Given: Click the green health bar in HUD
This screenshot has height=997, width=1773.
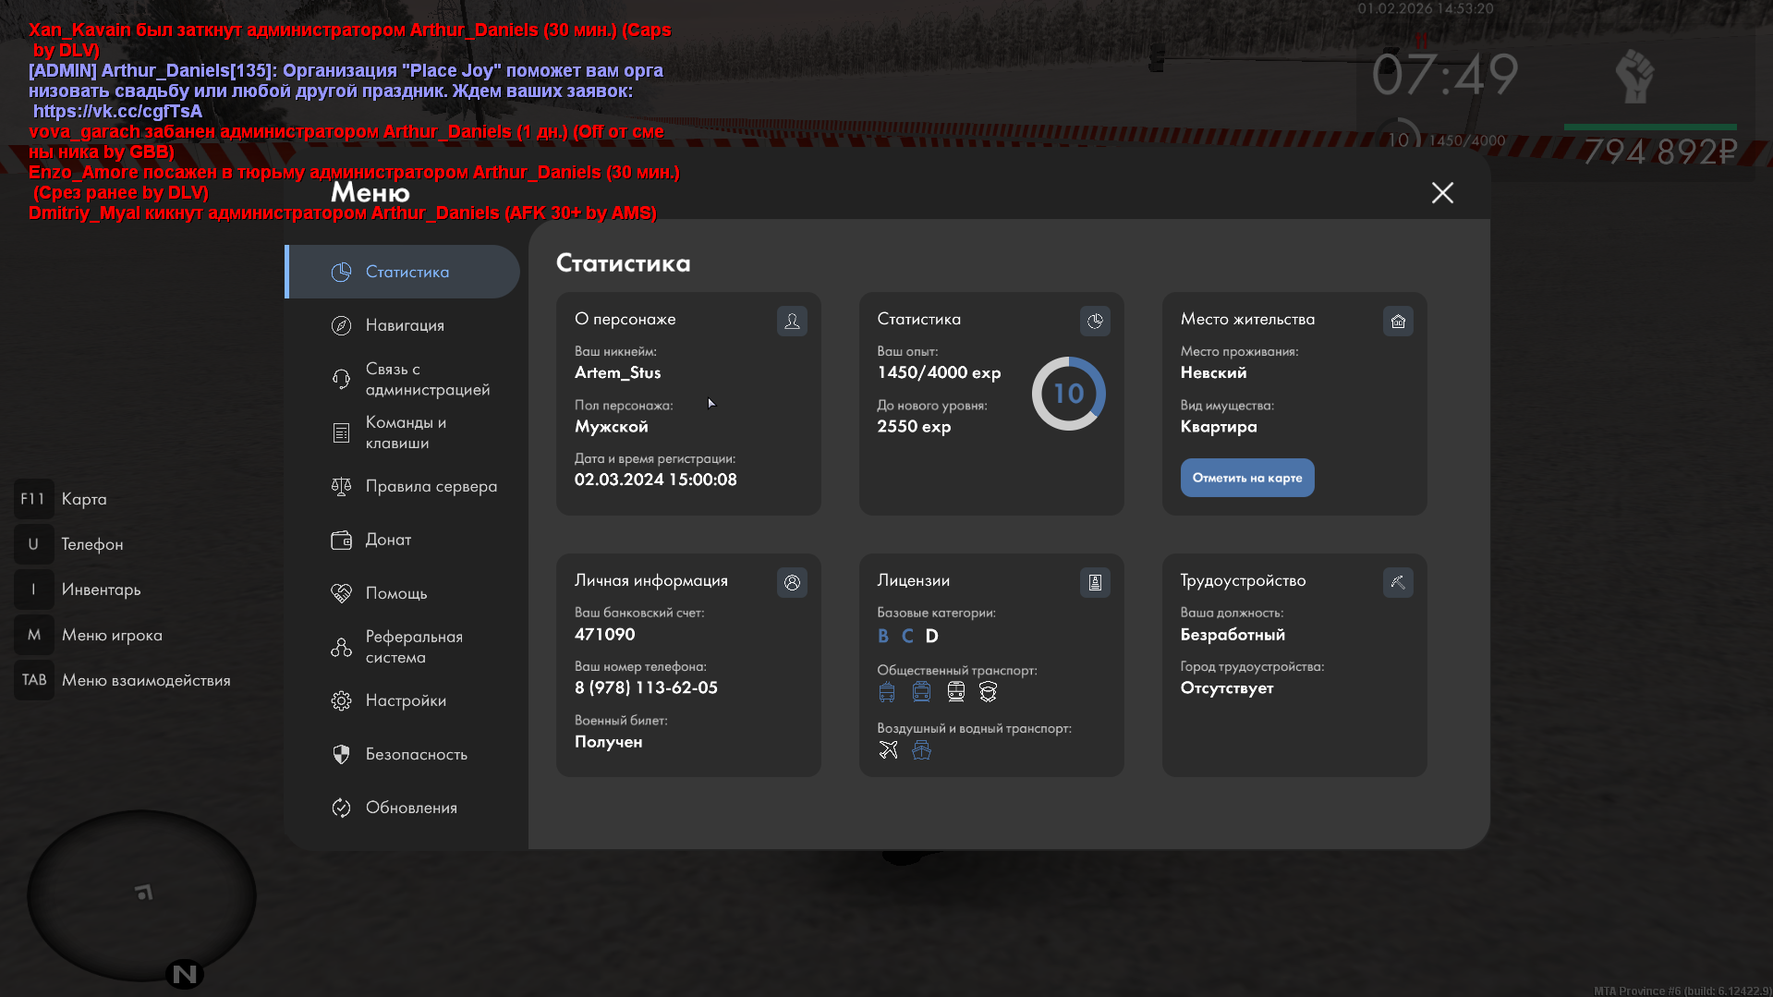Looking at the screenshot, I should 1650,127.
